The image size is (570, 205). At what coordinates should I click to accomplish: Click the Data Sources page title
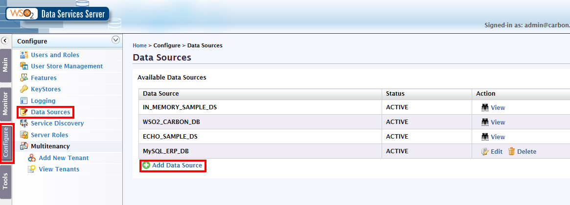162,57
